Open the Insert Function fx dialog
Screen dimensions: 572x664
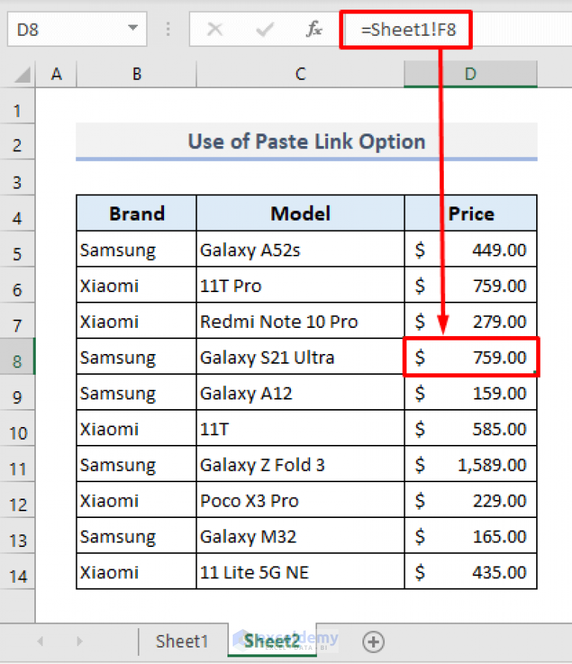[314, 30]
